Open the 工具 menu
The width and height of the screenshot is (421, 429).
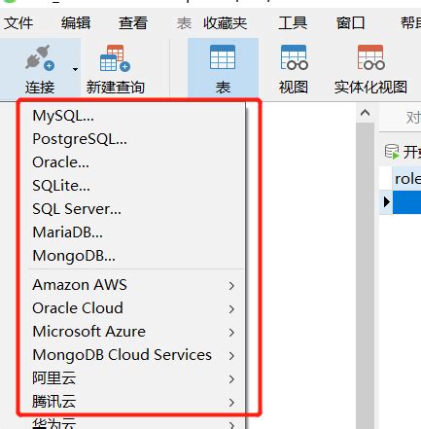(293, 23)
